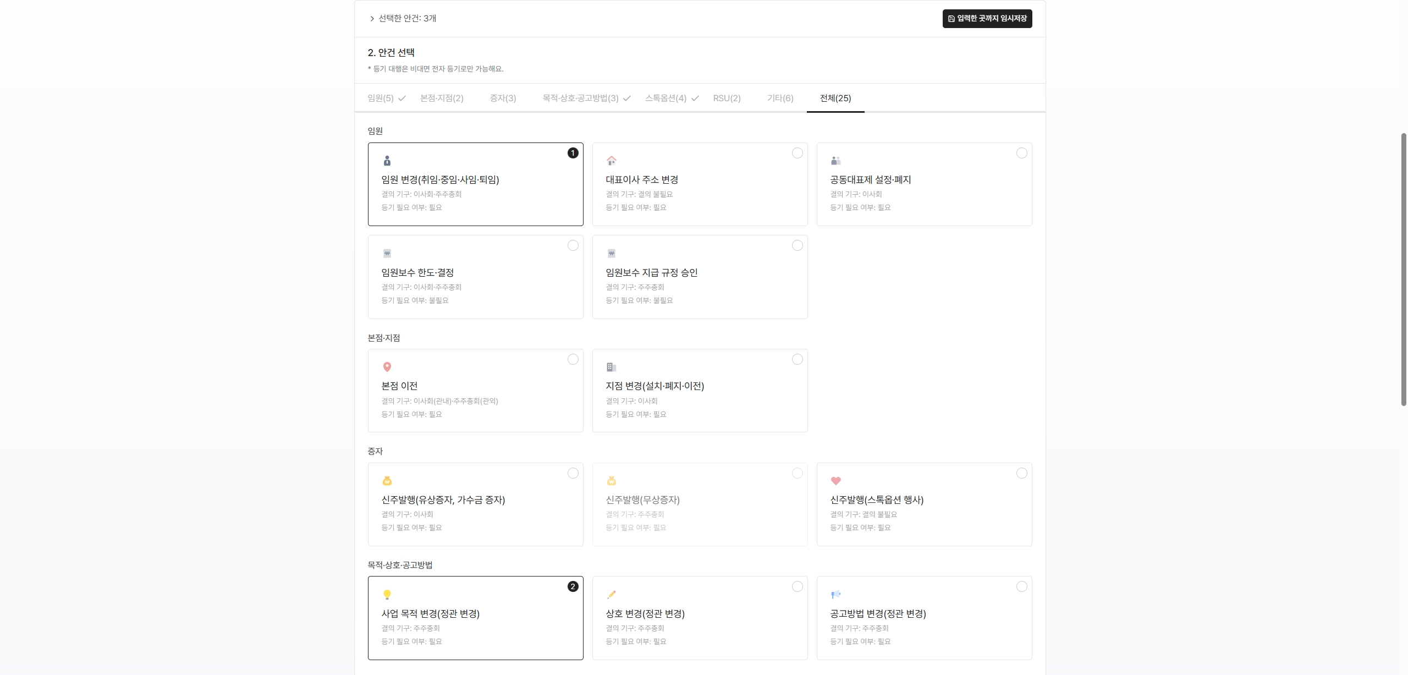Switch to the RSU(2) tab
Viewport: 1408px width, 675px height.
coord(727,98)
